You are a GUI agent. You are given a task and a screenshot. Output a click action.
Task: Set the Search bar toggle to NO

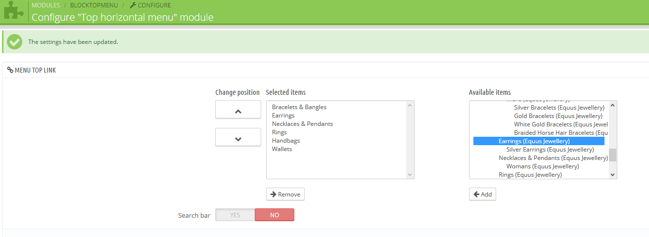click(x=275, y=215)
